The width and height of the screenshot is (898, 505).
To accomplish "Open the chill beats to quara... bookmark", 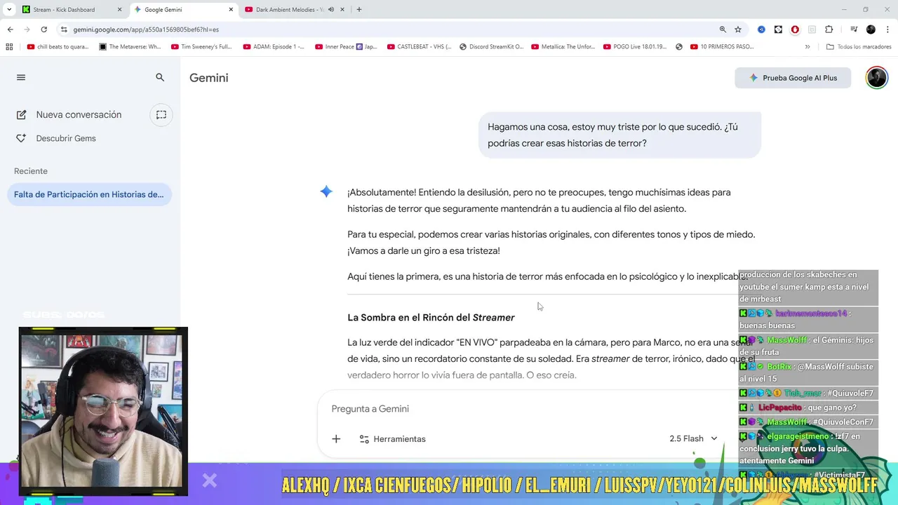I will tap(58, 47).
